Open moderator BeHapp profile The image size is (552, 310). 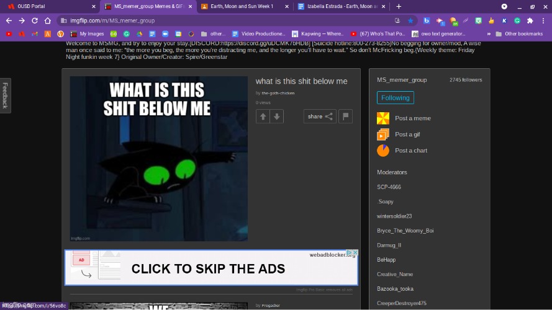pos(386,260)
